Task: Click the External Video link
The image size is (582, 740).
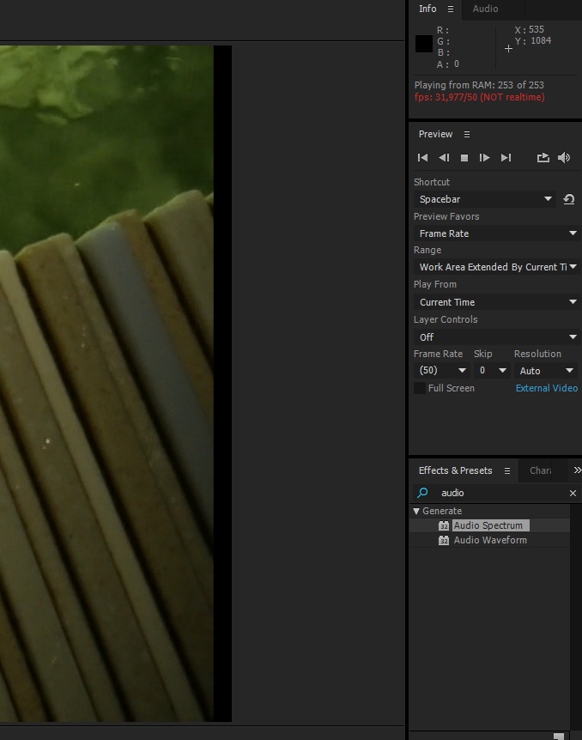Action: (546, 388)
